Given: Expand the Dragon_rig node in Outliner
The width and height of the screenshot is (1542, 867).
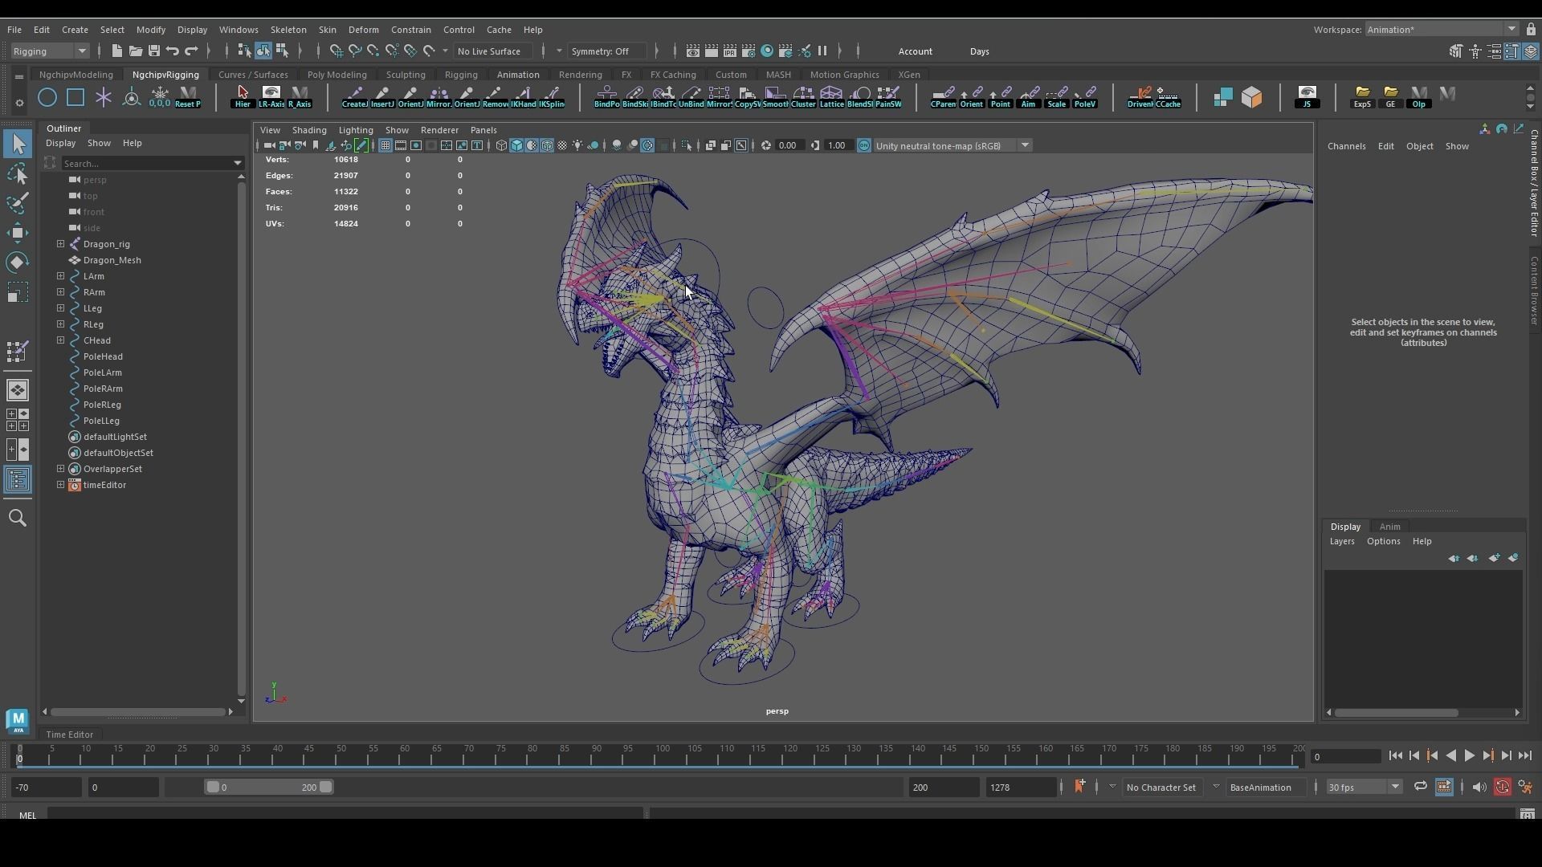Looking at the screenshot, I should pyautogui.click(x=60, y=243).
